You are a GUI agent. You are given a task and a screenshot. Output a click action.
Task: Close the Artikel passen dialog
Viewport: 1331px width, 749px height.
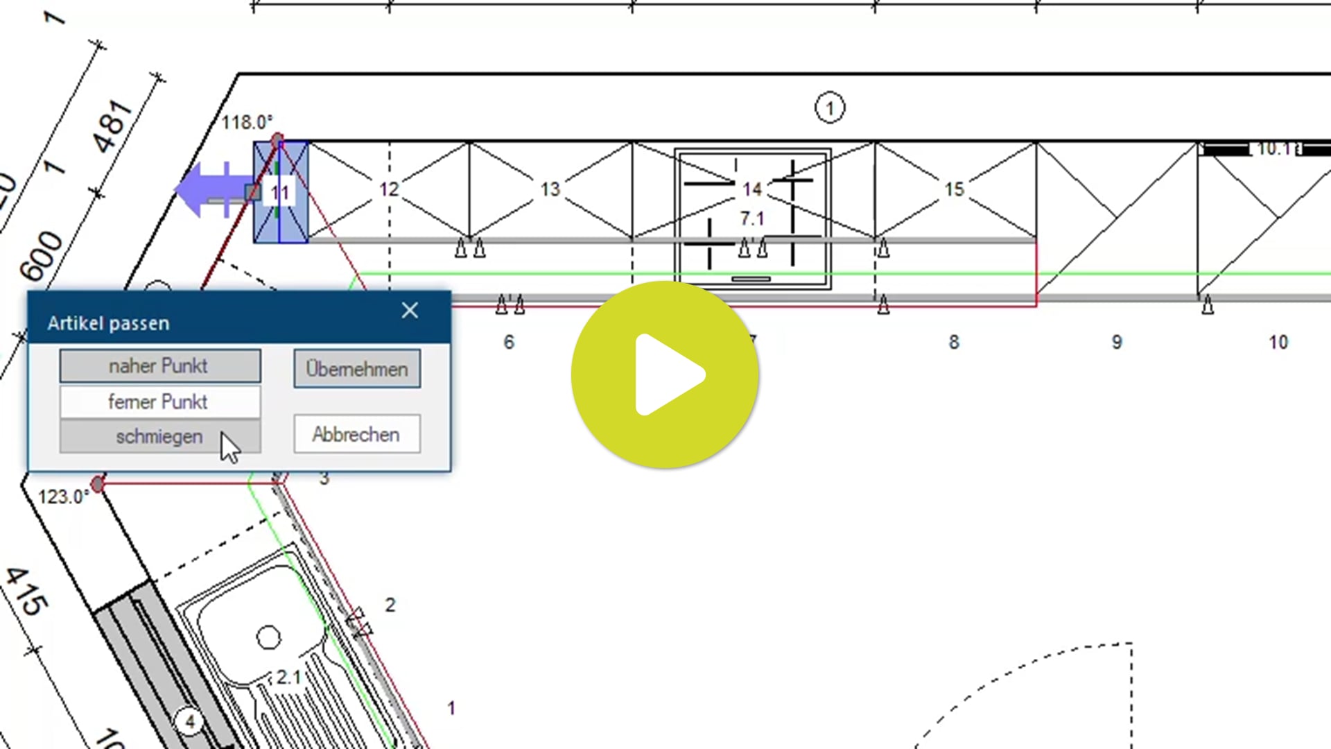[x=410, y=311]
